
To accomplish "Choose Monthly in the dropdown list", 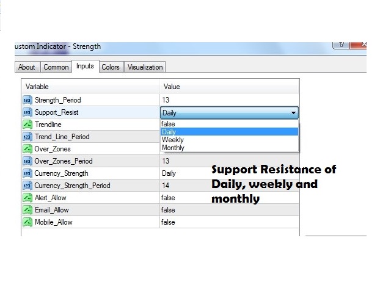I will [x=173, y=148].
